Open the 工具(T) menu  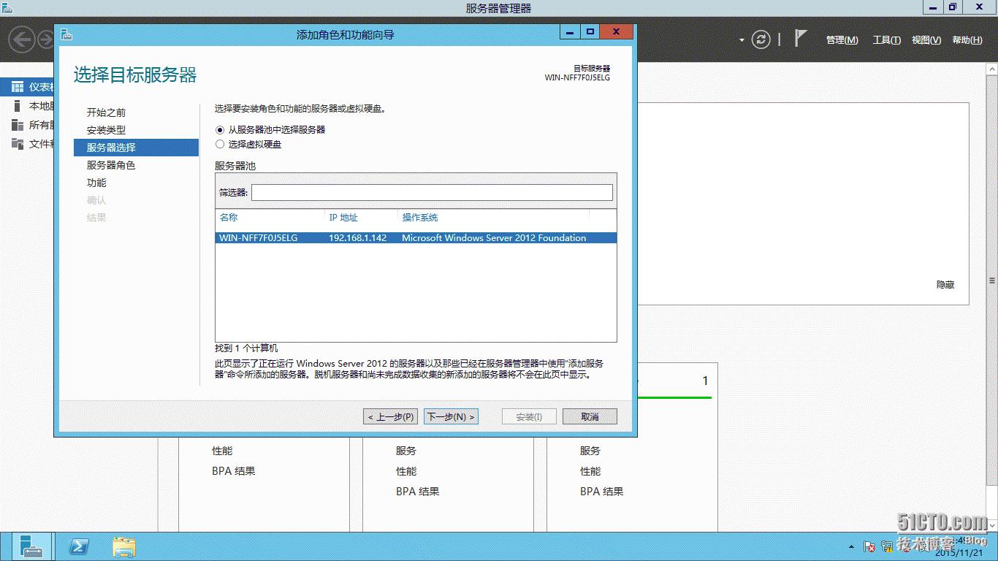(886, 40)
